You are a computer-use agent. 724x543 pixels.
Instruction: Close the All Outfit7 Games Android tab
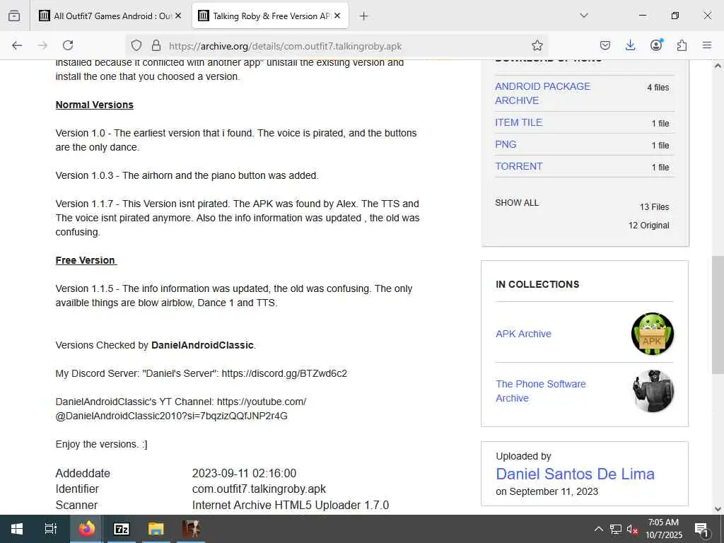(x=178, y=16)
